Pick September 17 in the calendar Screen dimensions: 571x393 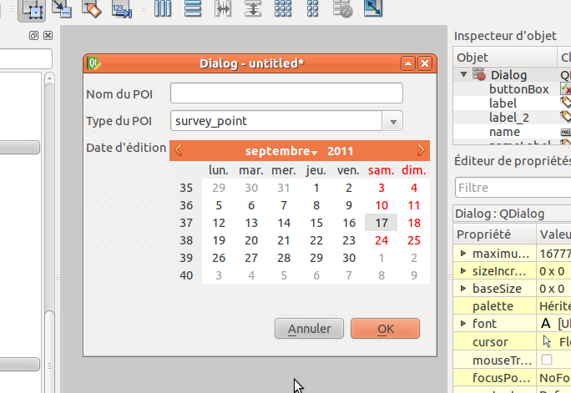tap(381, 223)
